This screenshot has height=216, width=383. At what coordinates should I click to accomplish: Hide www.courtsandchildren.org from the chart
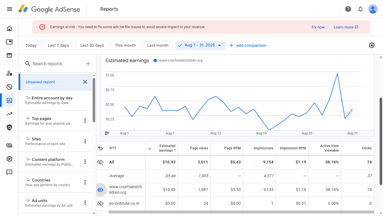pos(100,190)
